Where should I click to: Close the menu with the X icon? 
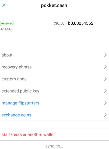4,5
